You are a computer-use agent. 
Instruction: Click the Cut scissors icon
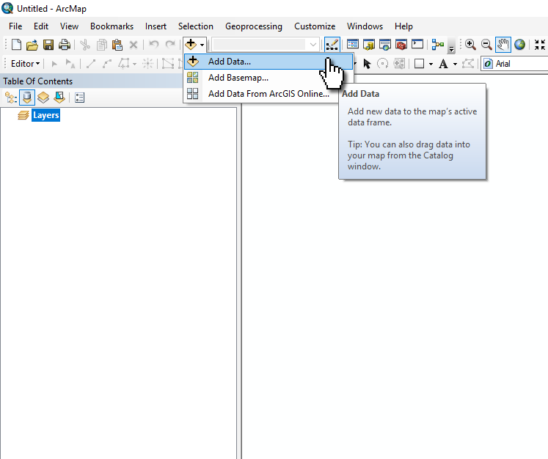click(85, 45)
